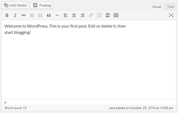Click the Remove link icon
Screen dimensions: 178x113
point(99,15)
